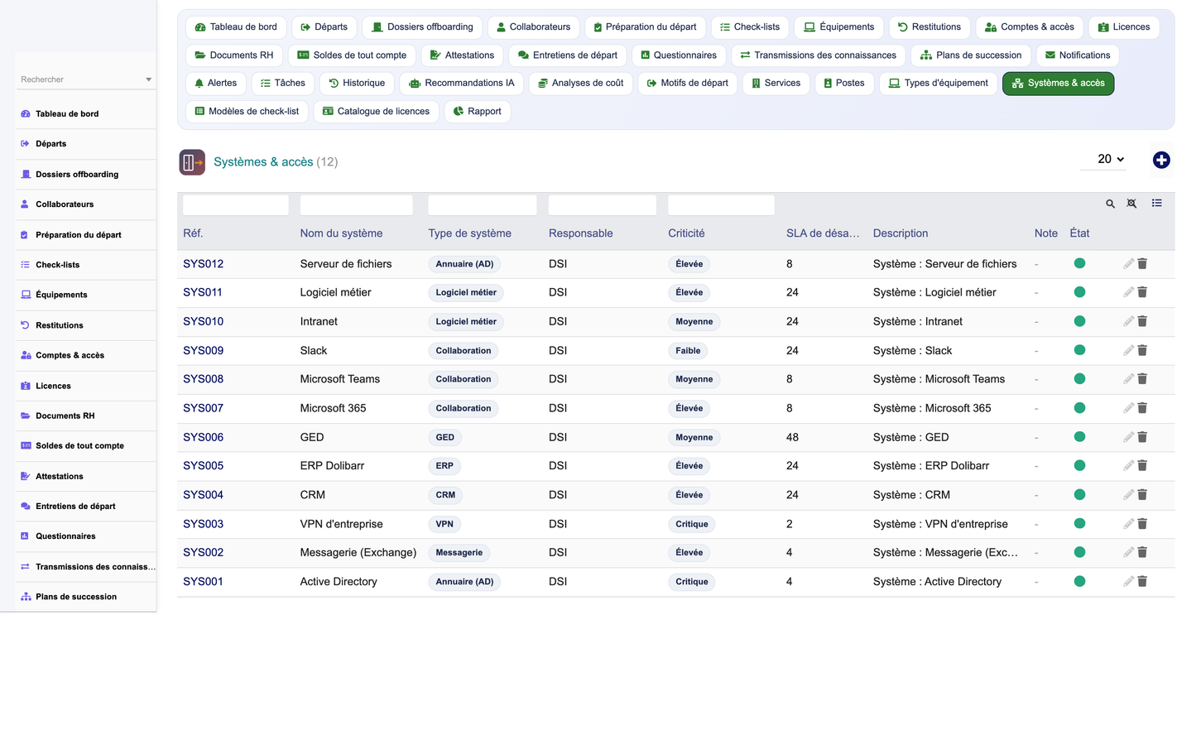Open the SYS001 reference link
The image size is (1196, 740).
(203, 582)
